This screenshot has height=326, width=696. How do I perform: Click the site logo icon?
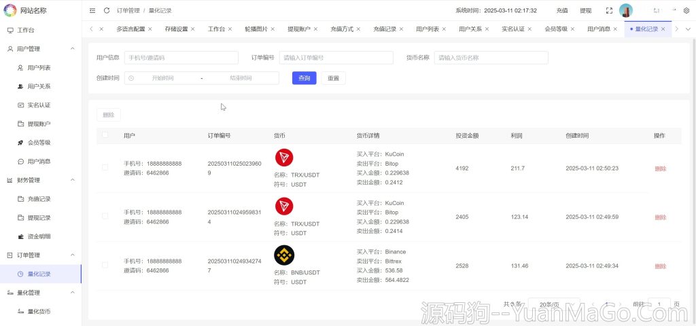[10, 10]
